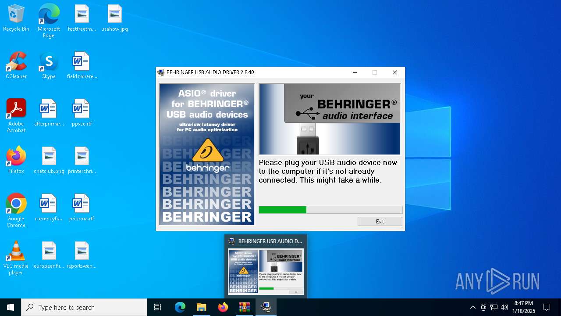Select the taskbar preview thumbnail of Behringer installer
This screenshot has width=561, height=316.
(266, 272)
